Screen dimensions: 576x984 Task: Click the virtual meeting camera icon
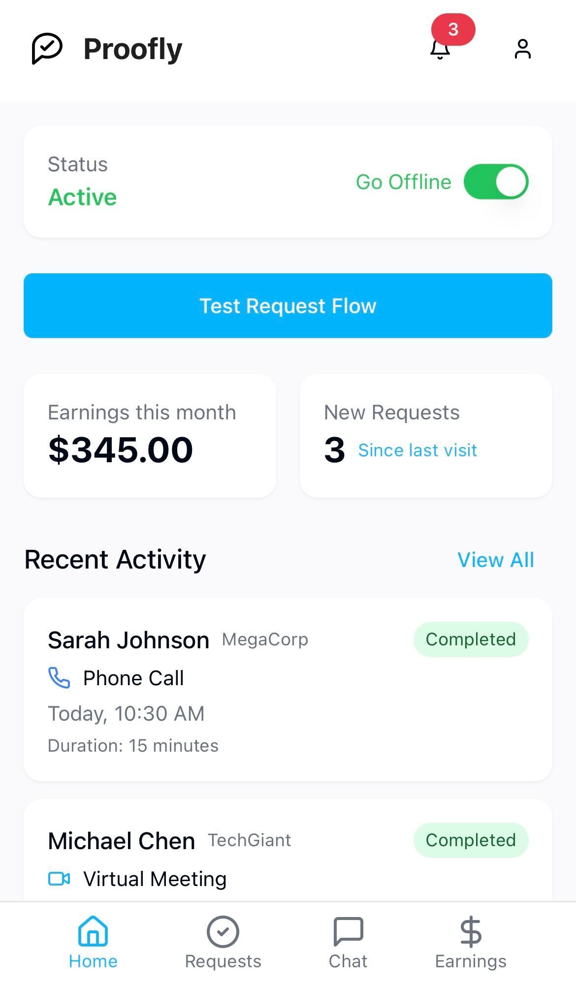(59, 879)
